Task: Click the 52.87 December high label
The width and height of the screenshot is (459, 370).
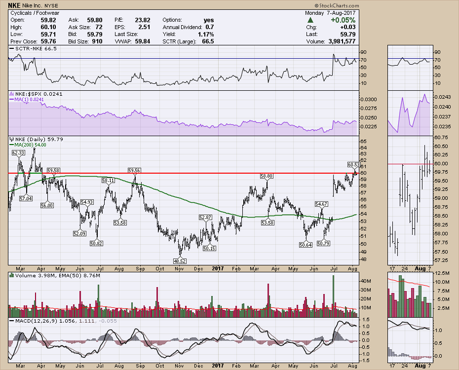Action: [x=205, y=218]
